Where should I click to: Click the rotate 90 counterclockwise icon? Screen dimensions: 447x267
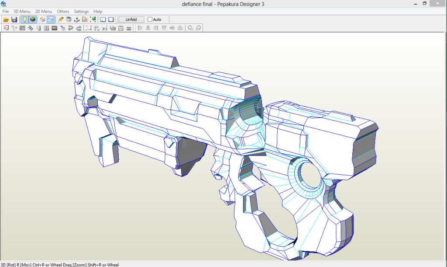pyautogui.click(x=190, y=28)
